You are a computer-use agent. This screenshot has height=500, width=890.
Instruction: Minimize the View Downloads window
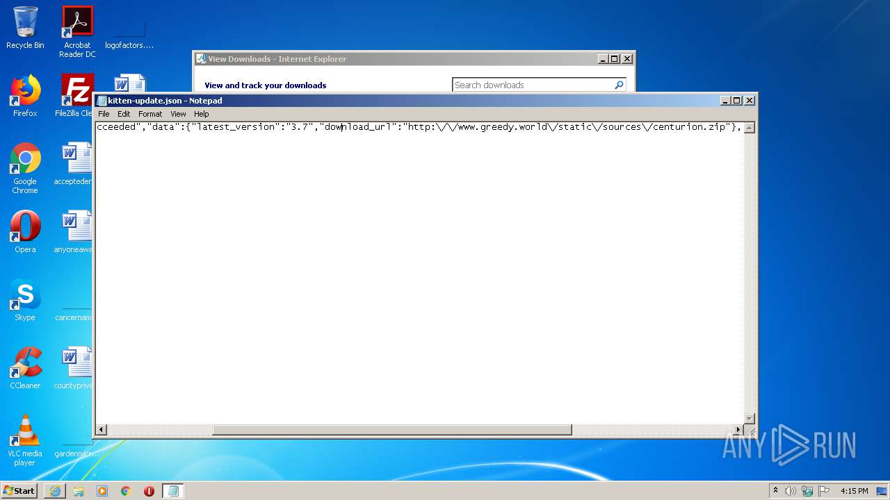pyautogui.click(x=603, y=59)
